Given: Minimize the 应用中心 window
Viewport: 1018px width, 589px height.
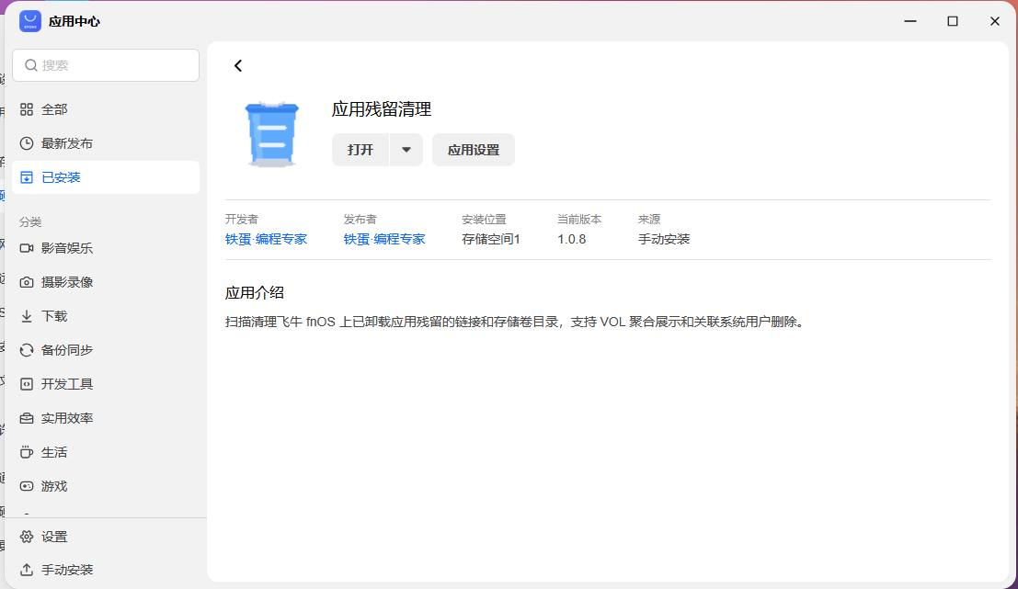Looking at the screenshot, I should pos(910,21).
